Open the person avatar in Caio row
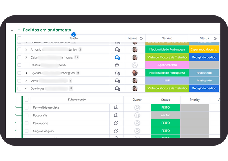Viewport: 228px width, 161px height. click(135, 57)
